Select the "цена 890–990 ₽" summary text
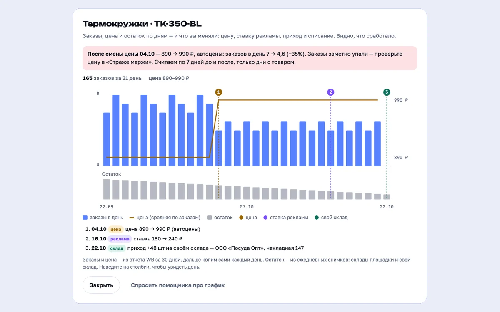 click(x=169, y=78)
